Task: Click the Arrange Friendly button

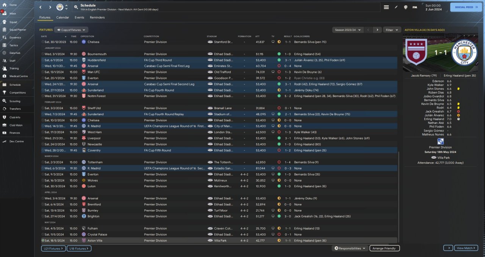Action: (x=385, y=248)
